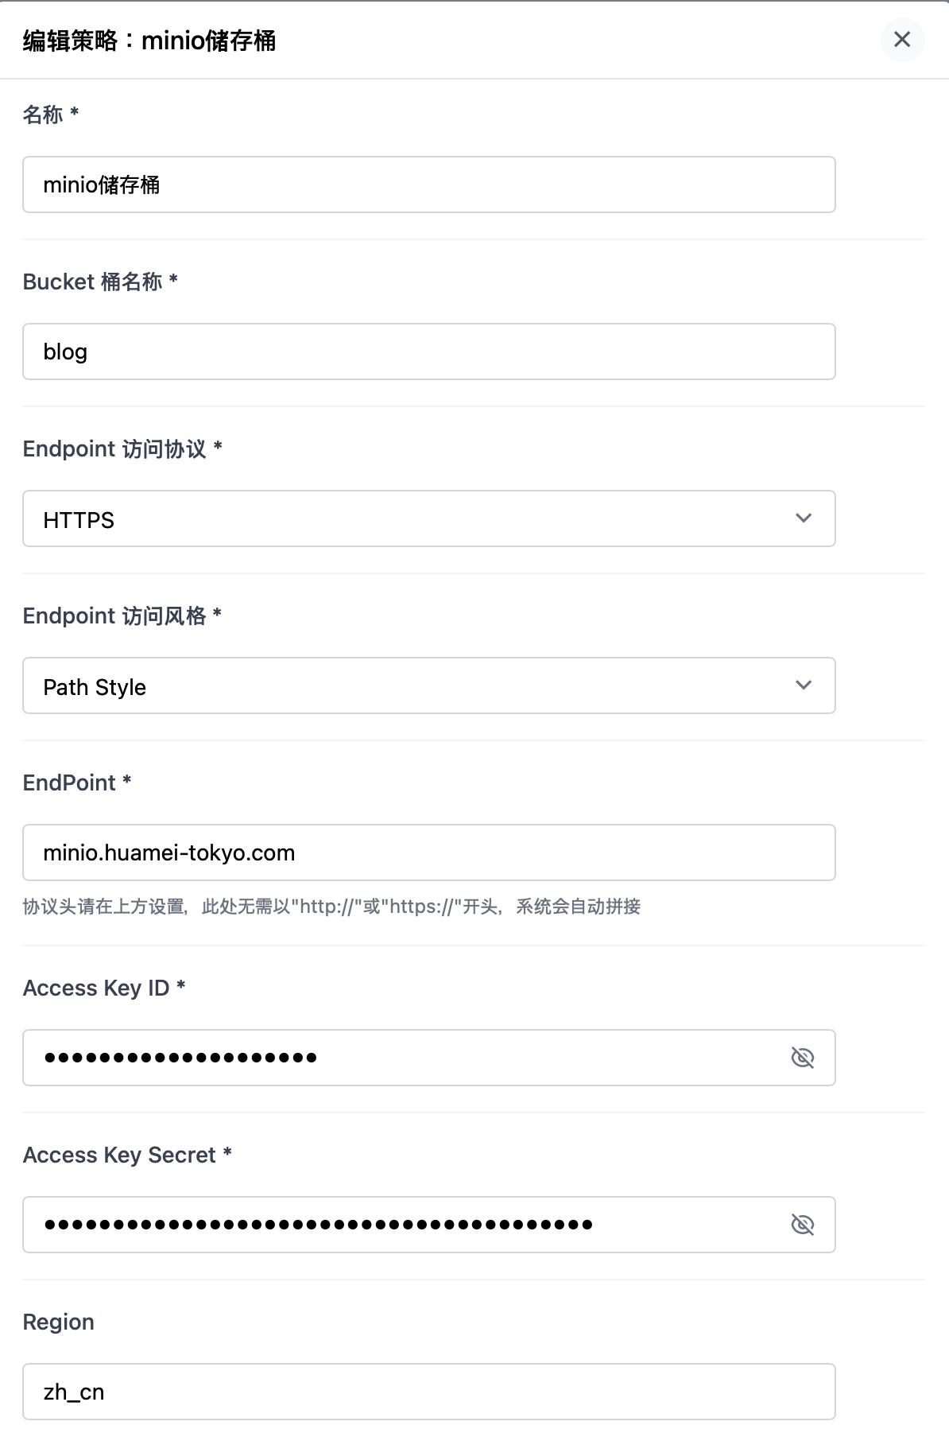Click the dialog title 编辑策略：minio储存桶

[x=149, y=41]
